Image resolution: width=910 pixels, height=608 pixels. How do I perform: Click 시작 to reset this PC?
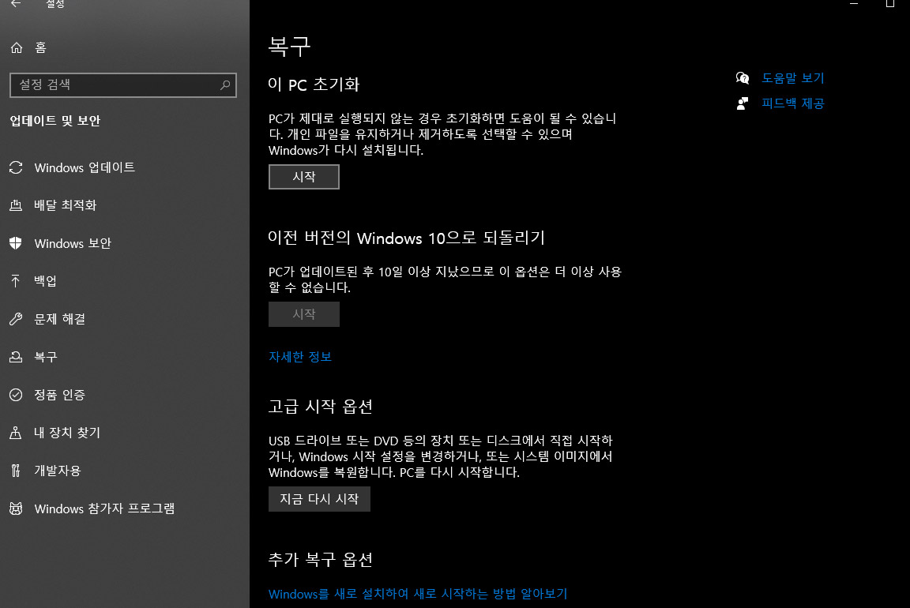pos(303,176)
